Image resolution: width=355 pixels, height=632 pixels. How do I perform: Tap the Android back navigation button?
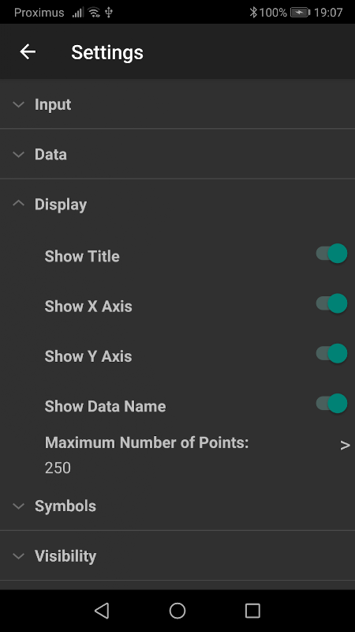[102, 611]
